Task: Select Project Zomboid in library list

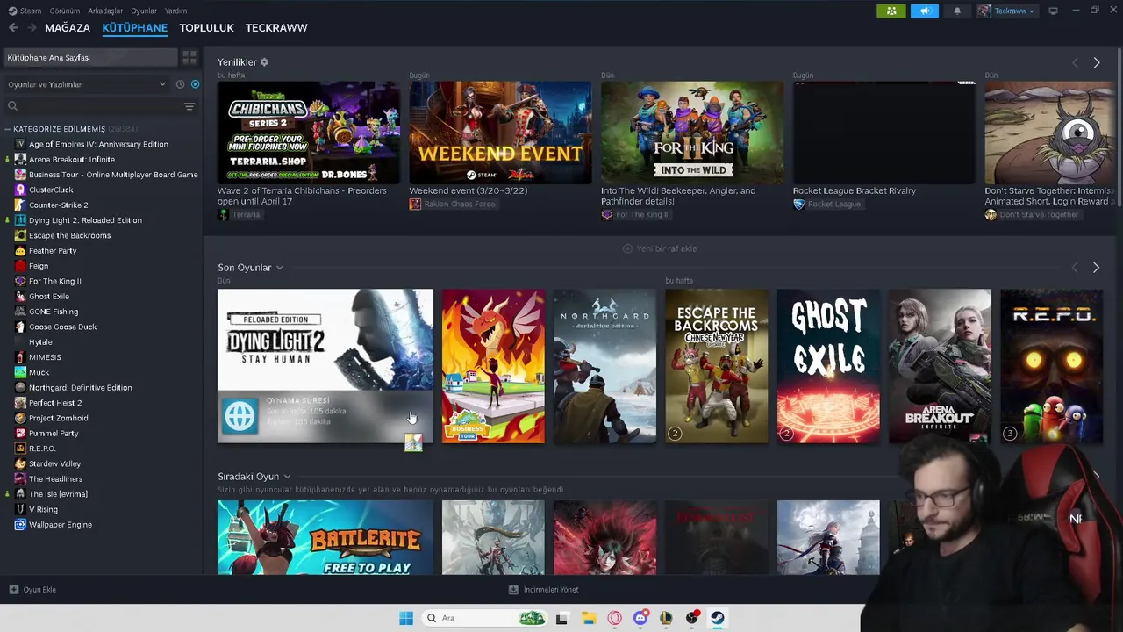Action: (58, 418)
